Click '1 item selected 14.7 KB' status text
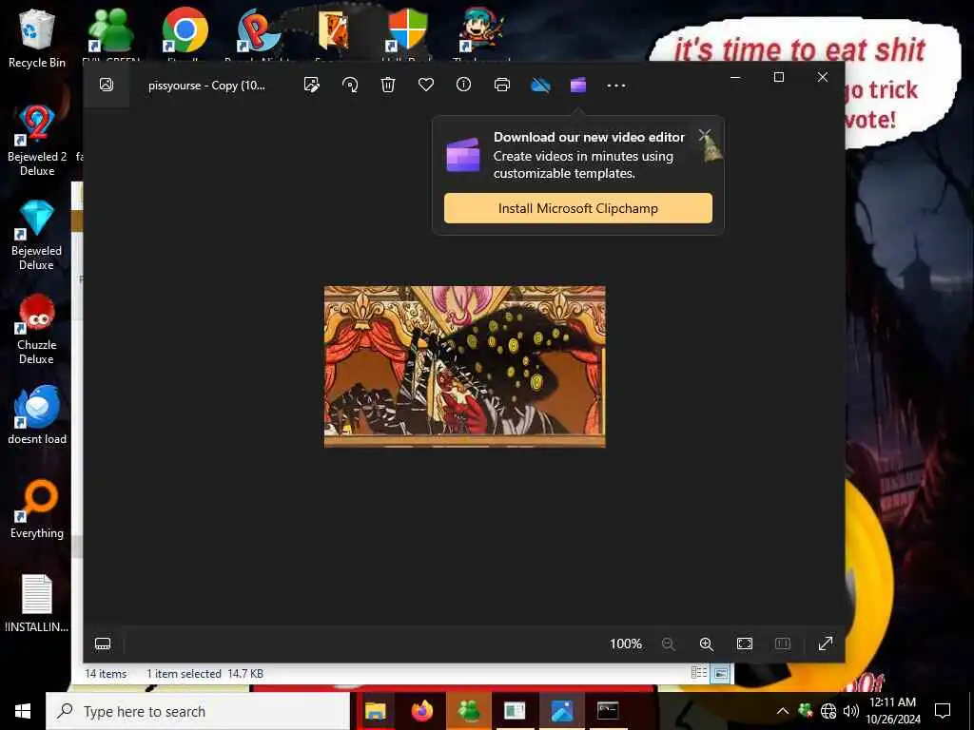Screen dimensions: 974x730 coord(205,674)
